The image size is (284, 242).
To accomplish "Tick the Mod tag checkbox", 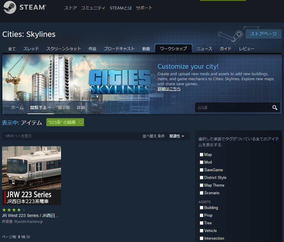I will [x=201, y=162].
